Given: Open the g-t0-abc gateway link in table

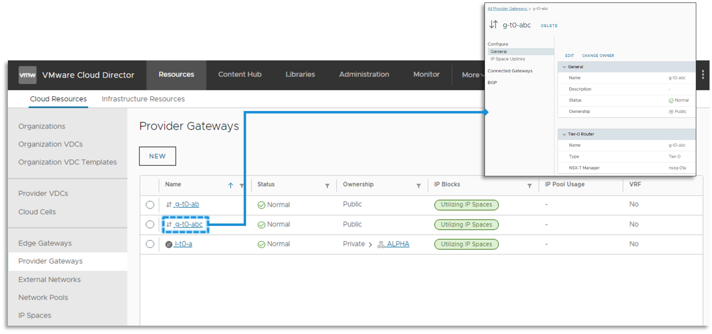Looking at the screenshot, I should pos(188,224).
